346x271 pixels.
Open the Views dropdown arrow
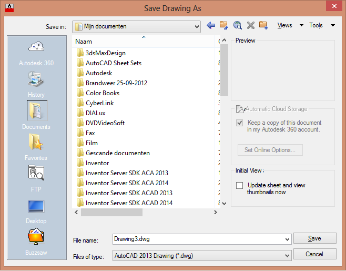[301, 25]
